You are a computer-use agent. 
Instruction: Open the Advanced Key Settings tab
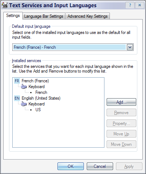point(87,16)
